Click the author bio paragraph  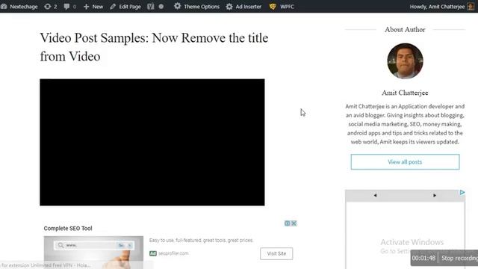(x=405, y=124)
